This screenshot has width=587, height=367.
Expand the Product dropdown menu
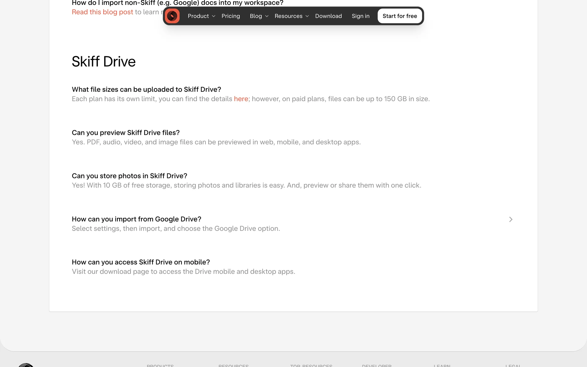[201, 16]
